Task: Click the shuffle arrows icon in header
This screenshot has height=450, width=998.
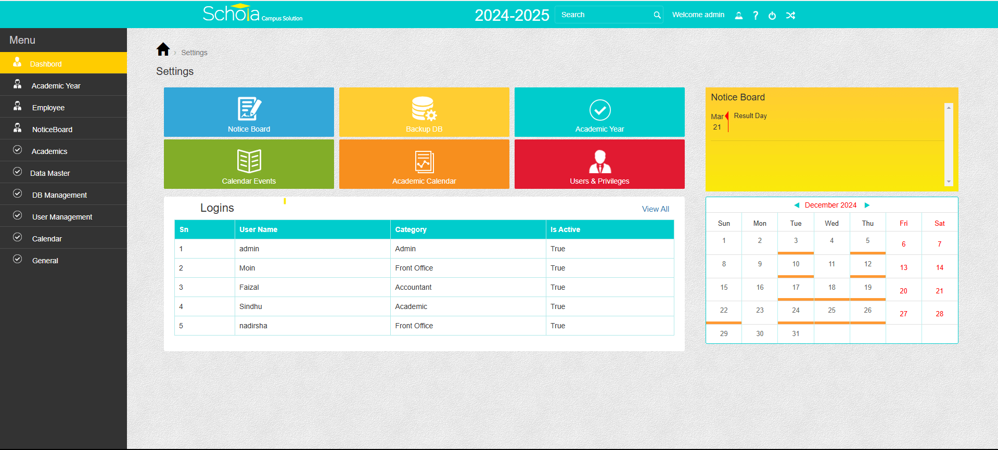Action: tap(790, 16)
